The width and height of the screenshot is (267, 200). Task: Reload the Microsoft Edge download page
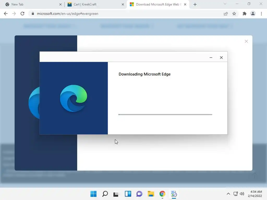(22, 14)
